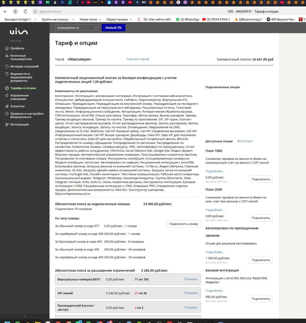This screenshot has width=306, height=323.
Task: Open the WhatsApp bookmark
Action: point(187,19)
